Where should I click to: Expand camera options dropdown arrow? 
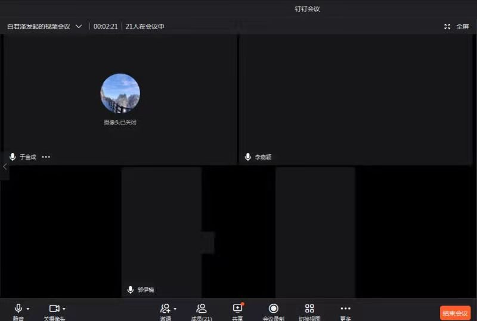coord(64,309)
